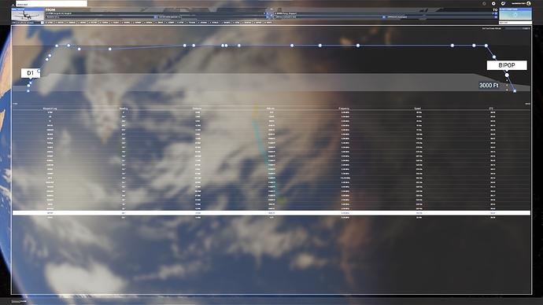Image resolution: width=543 pixels, height=305 pixels.
Task: Open the aircraft selection thumbnail
Action: tap(28, 14)
